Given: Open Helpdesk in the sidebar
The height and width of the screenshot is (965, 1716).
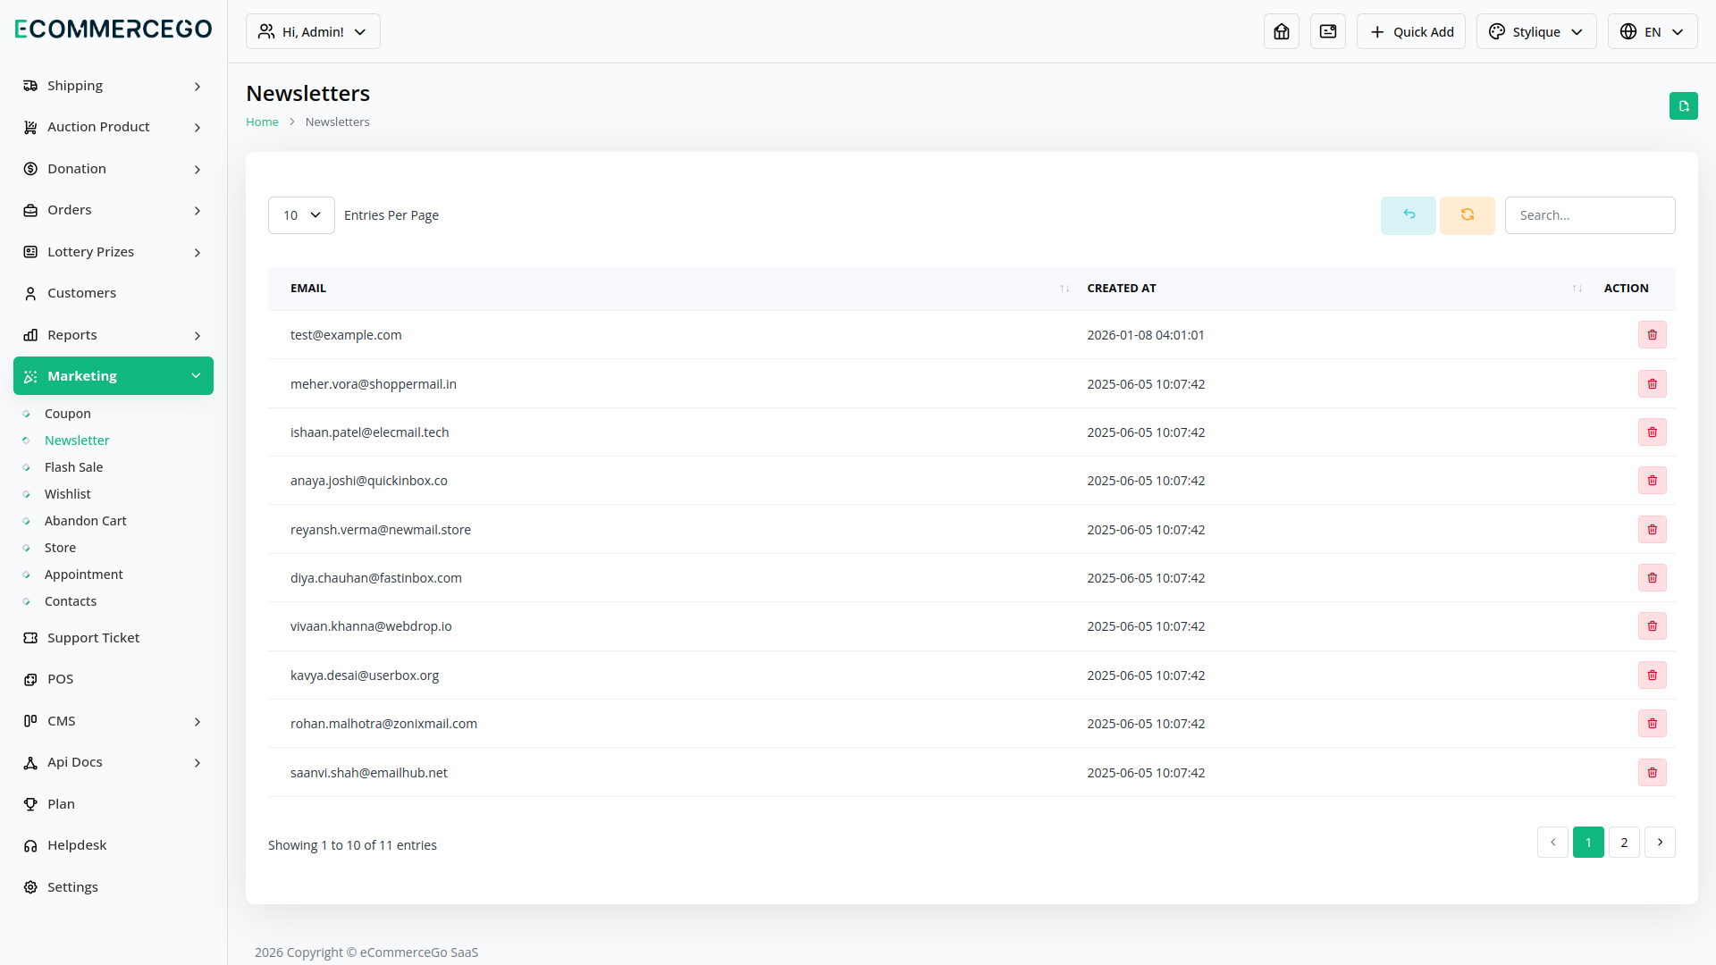Looking at the screenshot, I should click(114, 845).
